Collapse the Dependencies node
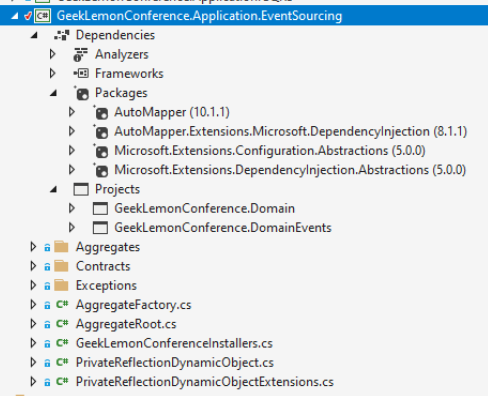 [x=34, y=35]
